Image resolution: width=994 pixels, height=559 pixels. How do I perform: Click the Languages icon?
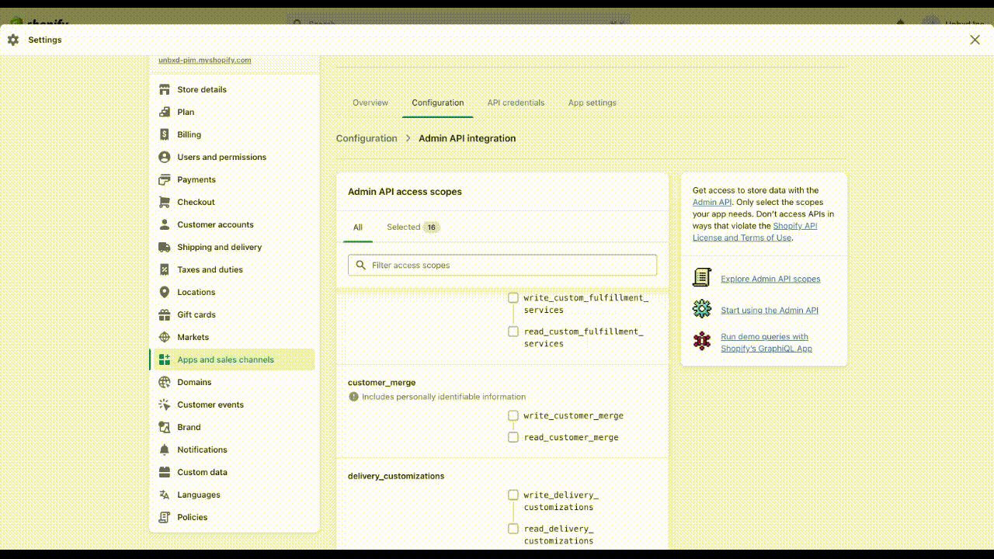[164, 495]
